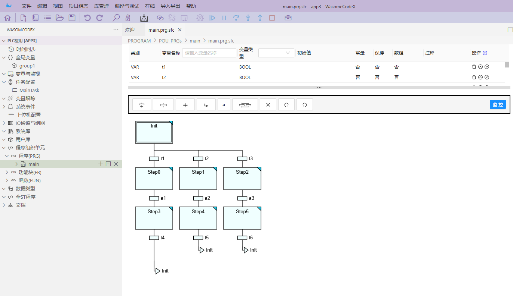
Task: Select the plus SFC toolbar button
Action: [185, 105]
